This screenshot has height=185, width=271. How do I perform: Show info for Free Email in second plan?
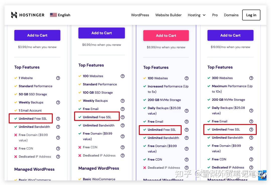[x=122, y=109]
